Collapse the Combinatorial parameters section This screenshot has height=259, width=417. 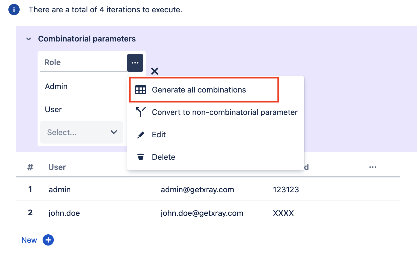(x=29, y=39)
